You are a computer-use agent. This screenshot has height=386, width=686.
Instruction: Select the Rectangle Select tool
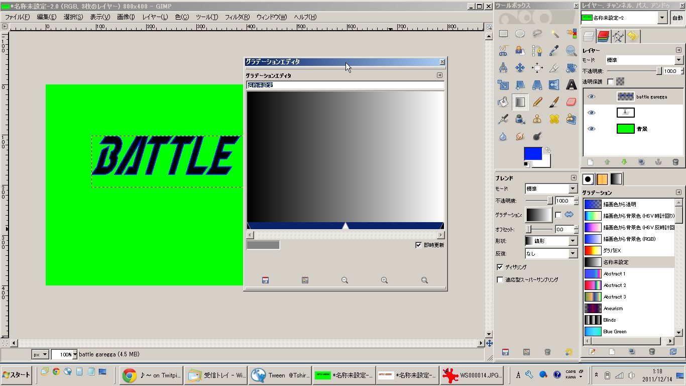pyautogui.click(x=503, y=34)
